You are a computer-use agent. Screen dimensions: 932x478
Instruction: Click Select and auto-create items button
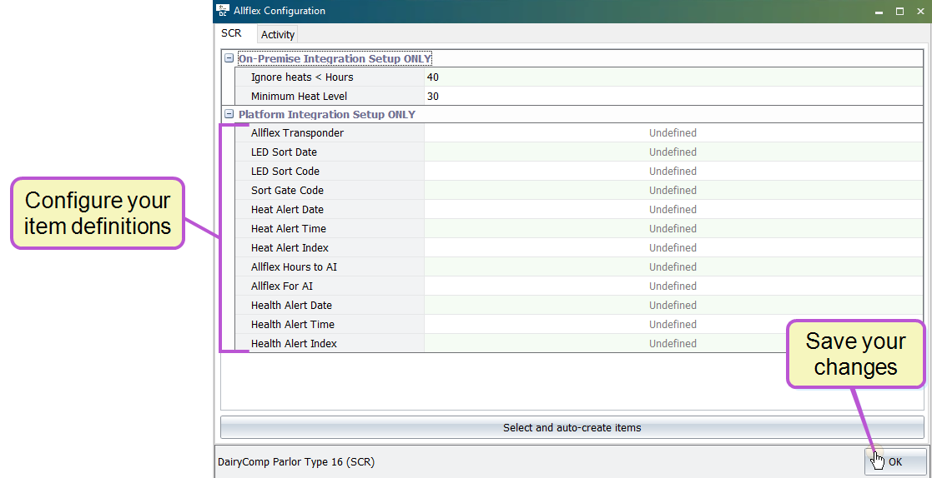pos(572,427)
